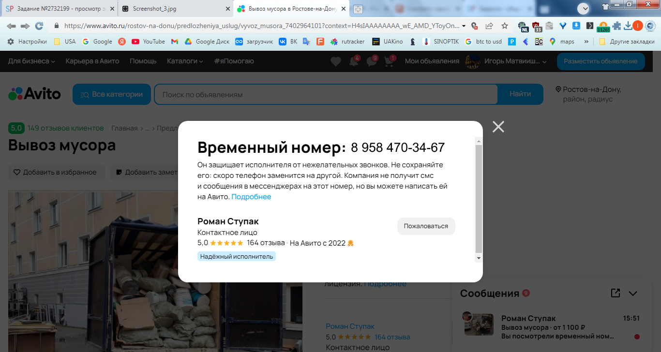Screen dimensions: 661x352
Task: Go forward with the browser forward arrow
Action: [x=25, y=26]
